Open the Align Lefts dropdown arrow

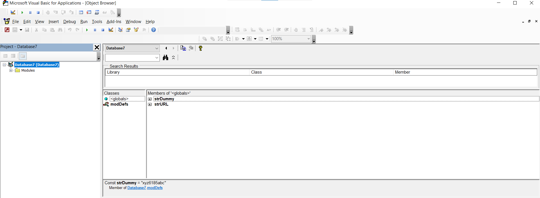[243, 39]
